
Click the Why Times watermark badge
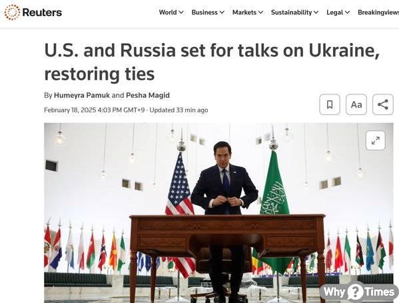359,292
